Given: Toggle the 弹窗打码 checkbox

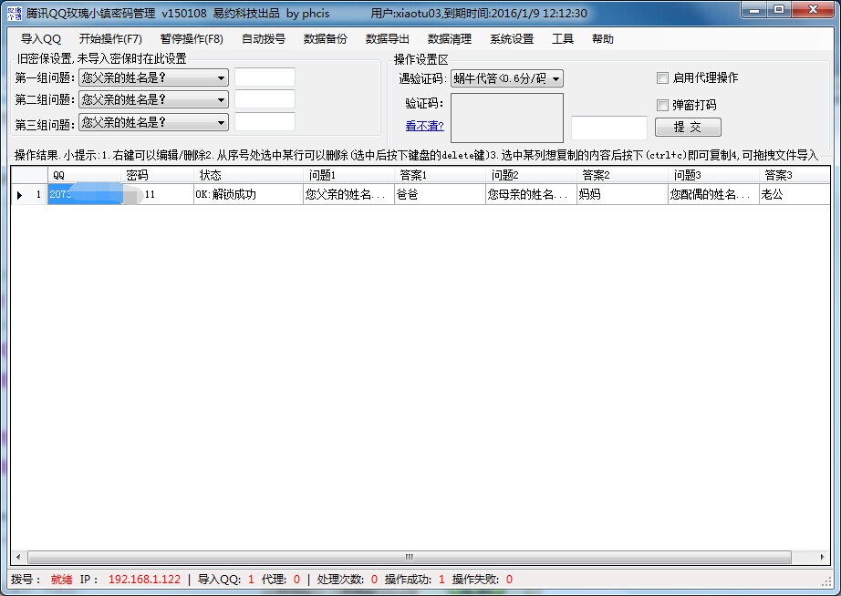Looking at the screenshot, I should pyautogui.click(x=663, y=105).
